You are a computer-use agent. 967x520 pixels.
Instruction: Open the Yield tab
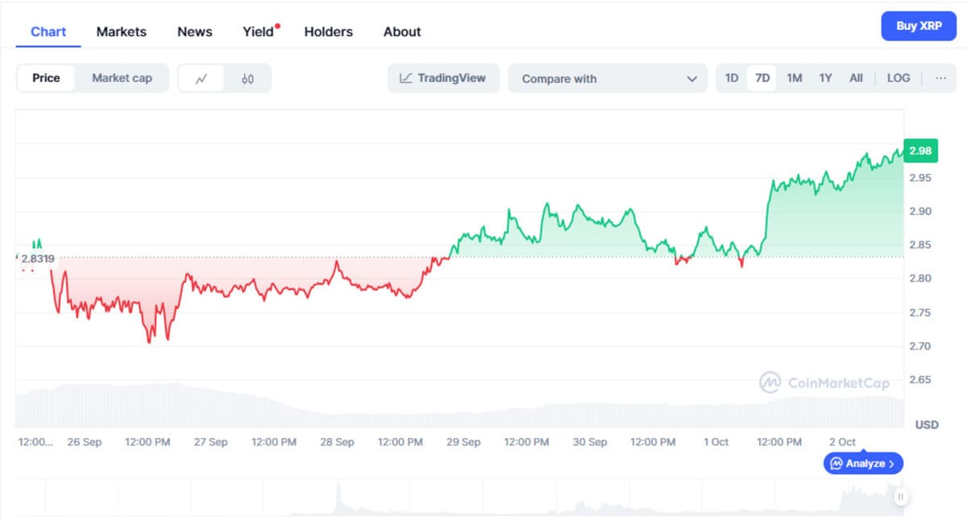(x=259, y=31)
